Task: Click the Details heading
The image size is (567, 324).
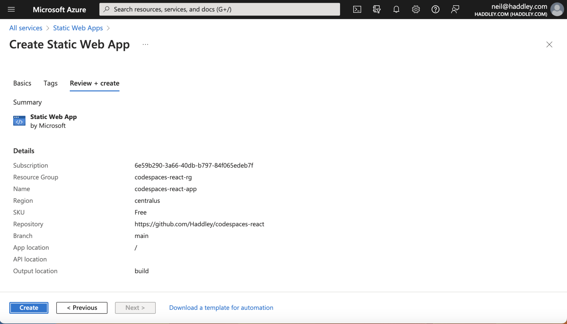Action: (24, 151)
